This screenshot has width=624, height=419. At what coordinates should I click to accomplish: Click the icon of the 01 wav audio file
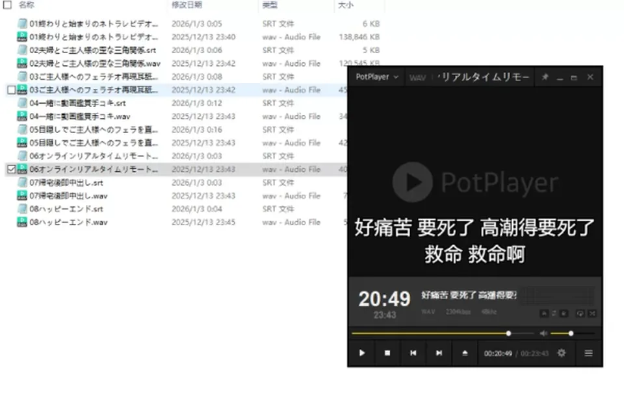tap(22, 37)
